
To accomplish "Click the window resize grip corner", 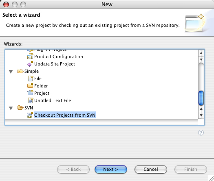I will (211, 178).
